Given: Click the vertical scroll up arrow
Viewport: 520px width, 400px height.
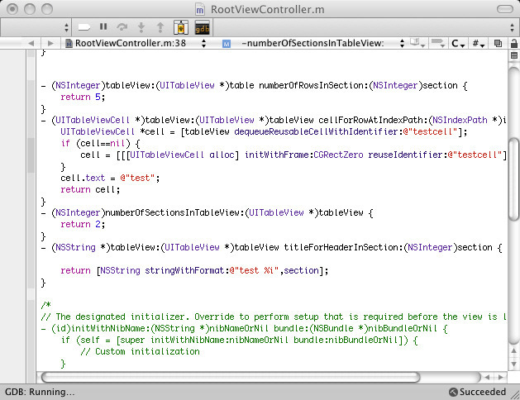Looking at the screenshot, I should click(513, 350).
